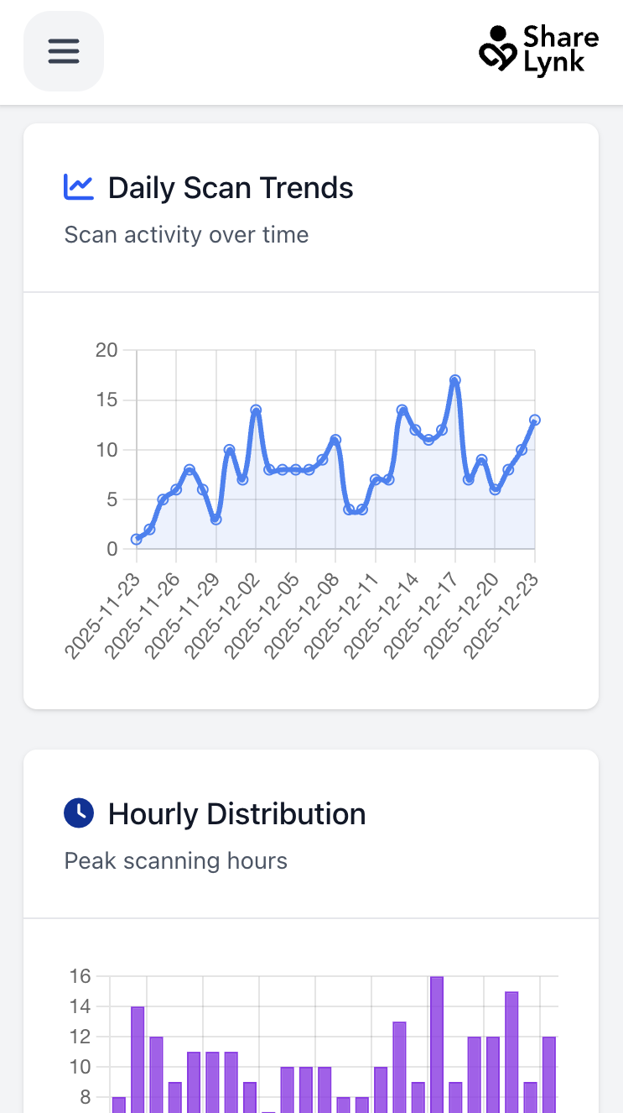Image resolution: width=623 pixels, height=1113 pixels.
Task: Click the ShareLynk logo
Action: point(538,50)
